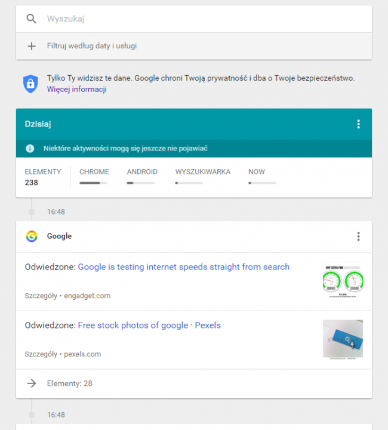Screen dimensions: 388x430
Task: Open the Dzisiaj card three-dot menu
Action: coord(358,124)
